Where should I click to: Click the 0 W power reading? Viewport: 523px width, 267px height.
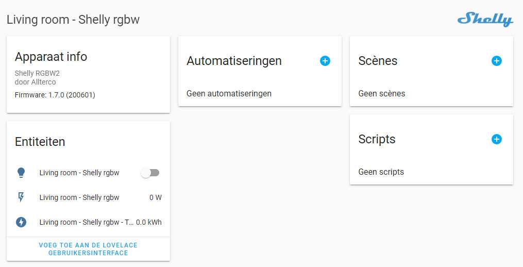(155, 197)
